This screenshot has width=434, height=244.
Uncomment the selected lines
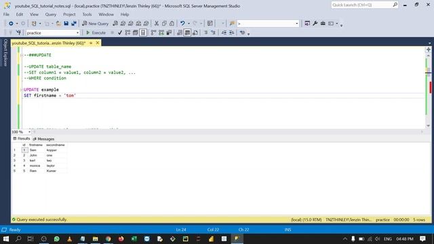coord(213,33)
